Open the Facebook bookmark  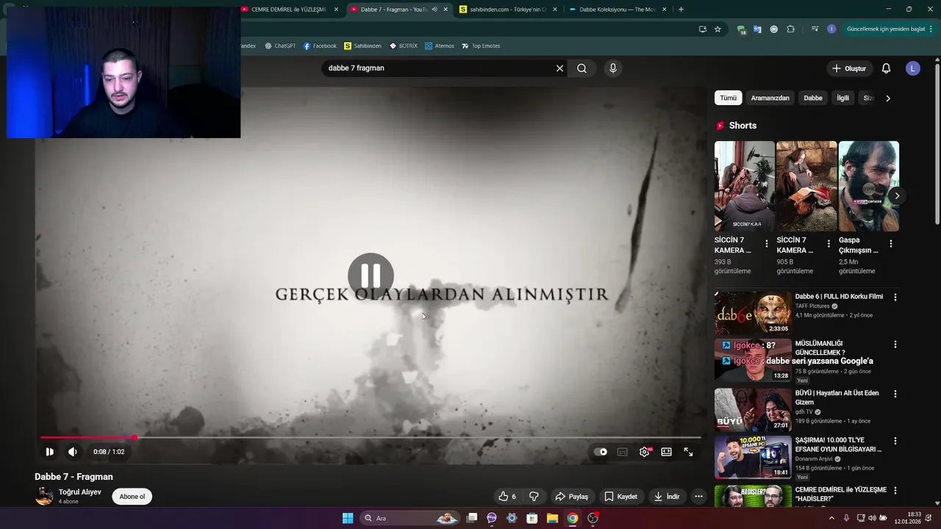[x=320, y=46]
